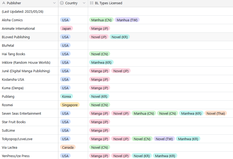
Task: Select the BL Types Licensed column header
Action: click(x=109, y=3)
